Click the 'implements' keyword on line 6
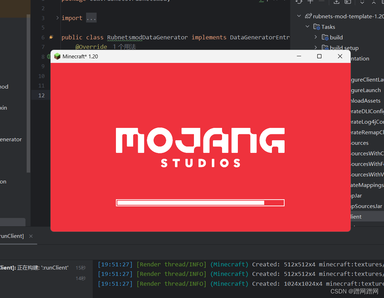 click(209, 37)
